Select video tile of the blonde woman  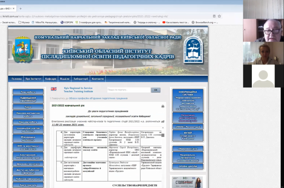point(263,53)
